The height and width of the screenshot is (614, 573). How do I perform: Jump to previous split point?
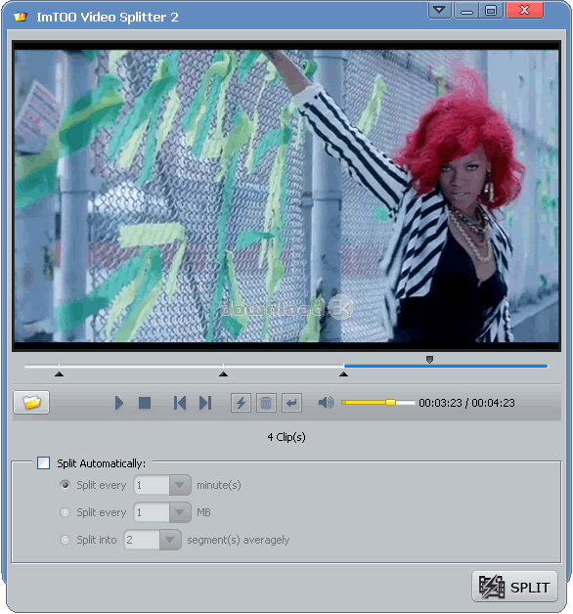[x=180, y=403]
